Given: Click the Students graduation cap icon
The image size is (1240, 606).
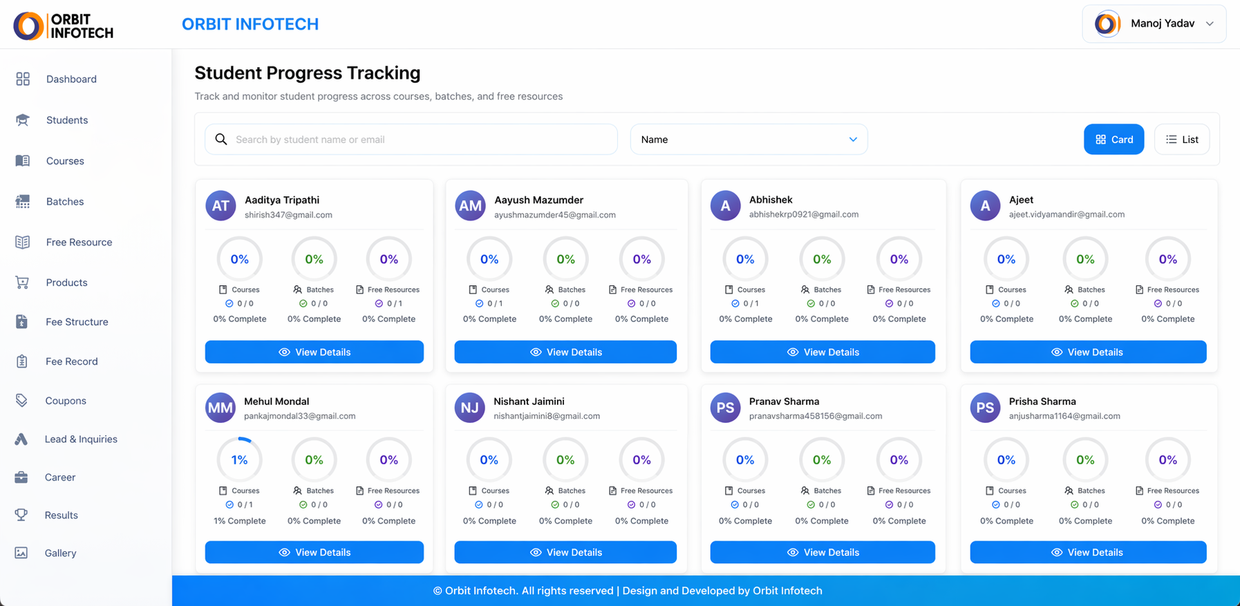Looking at the screenshot, I should 23,120.
